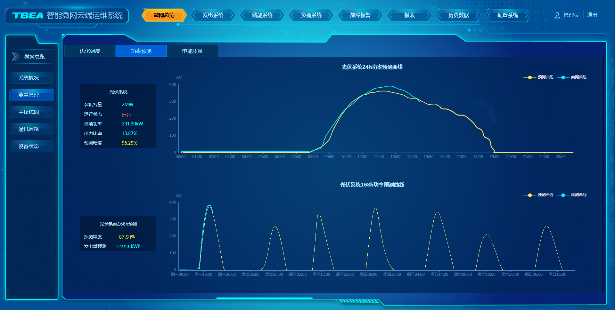
Task: Click the TBEA logo
Action: click(28, 16)
